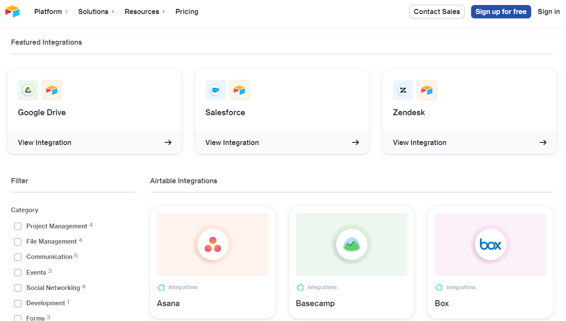This screenshot has height=321, width=566.
Task: Click the Integrations tag on Basecamp card
Action: [322, 287]
